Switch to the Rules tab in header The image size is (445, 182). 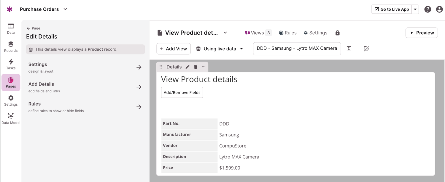pos(287,33)
